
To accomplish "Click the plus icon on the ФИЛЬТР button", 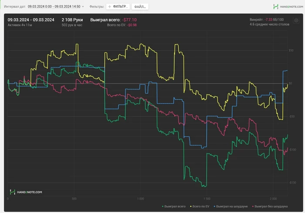I will (109, 7).
